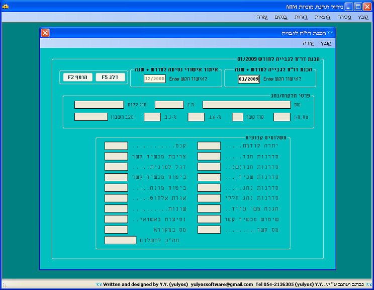The height and width of the screenshot is (290, 374).
Task: Open the main קובץ menu
Action: coord(363,17)
